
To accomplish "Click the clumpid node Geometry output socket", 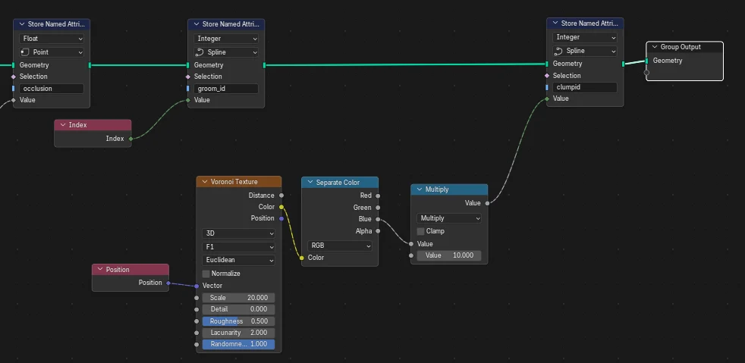I will coord(624,64).
